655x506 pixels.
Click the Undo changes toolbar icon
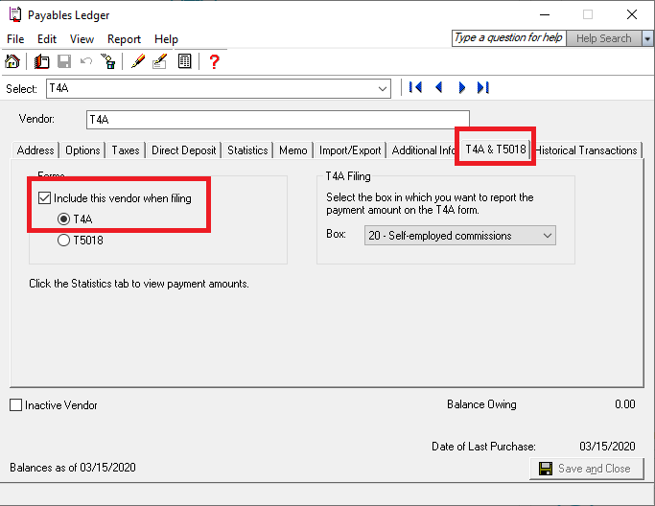tap(86, 61)
